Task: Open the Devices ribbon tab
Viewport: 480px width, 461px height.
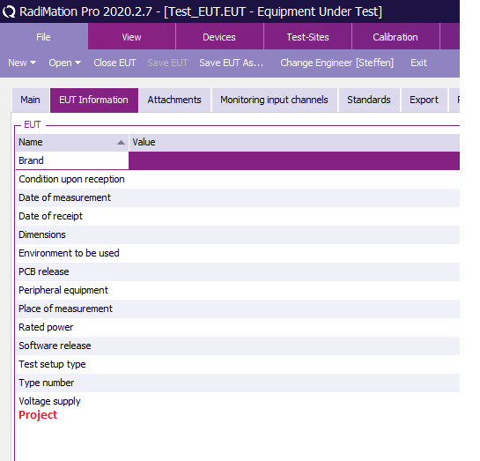Action: [219, 37]
